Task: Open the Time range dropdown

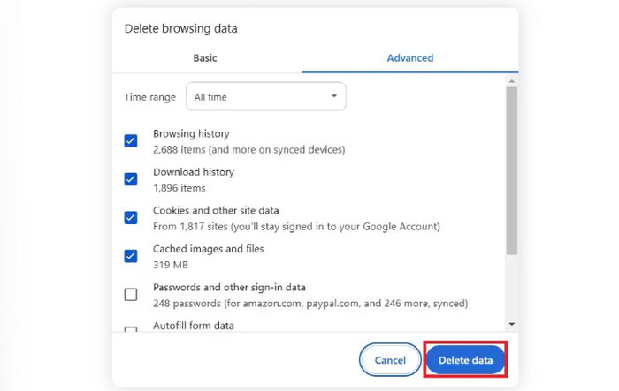Action: coord(265,96)
